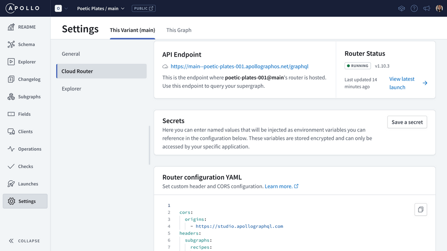Viewport: 447px width, 251px height.
Task: Open Subgraphs page label in the sidebar
Action: pyautogui.click(x=29, y=97)
